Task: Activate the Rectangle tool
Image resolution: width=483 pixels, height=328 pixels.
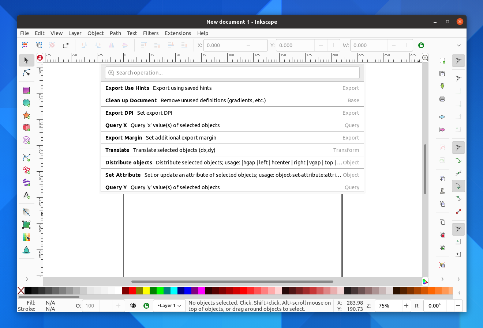Action: click(x=26, y=90)
